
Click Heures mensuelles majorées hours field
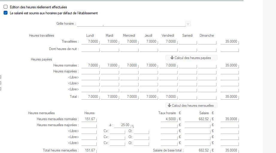[89, 125]
